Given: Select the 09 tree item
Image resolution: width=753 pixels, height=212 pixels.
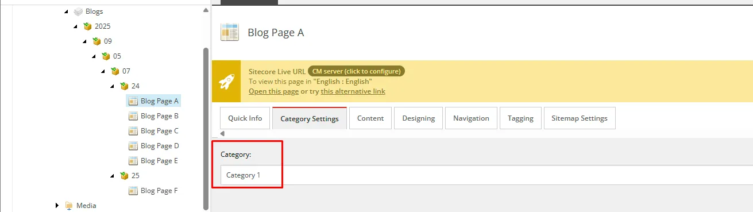Looking at the screenshot, I should 108,41.
